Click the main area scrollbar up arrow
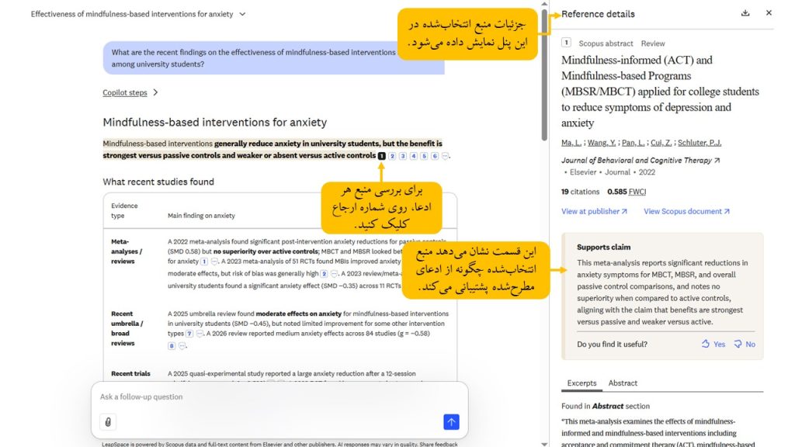Image resolution: width=795 pixels, height=447 pixels. point(544,4)
